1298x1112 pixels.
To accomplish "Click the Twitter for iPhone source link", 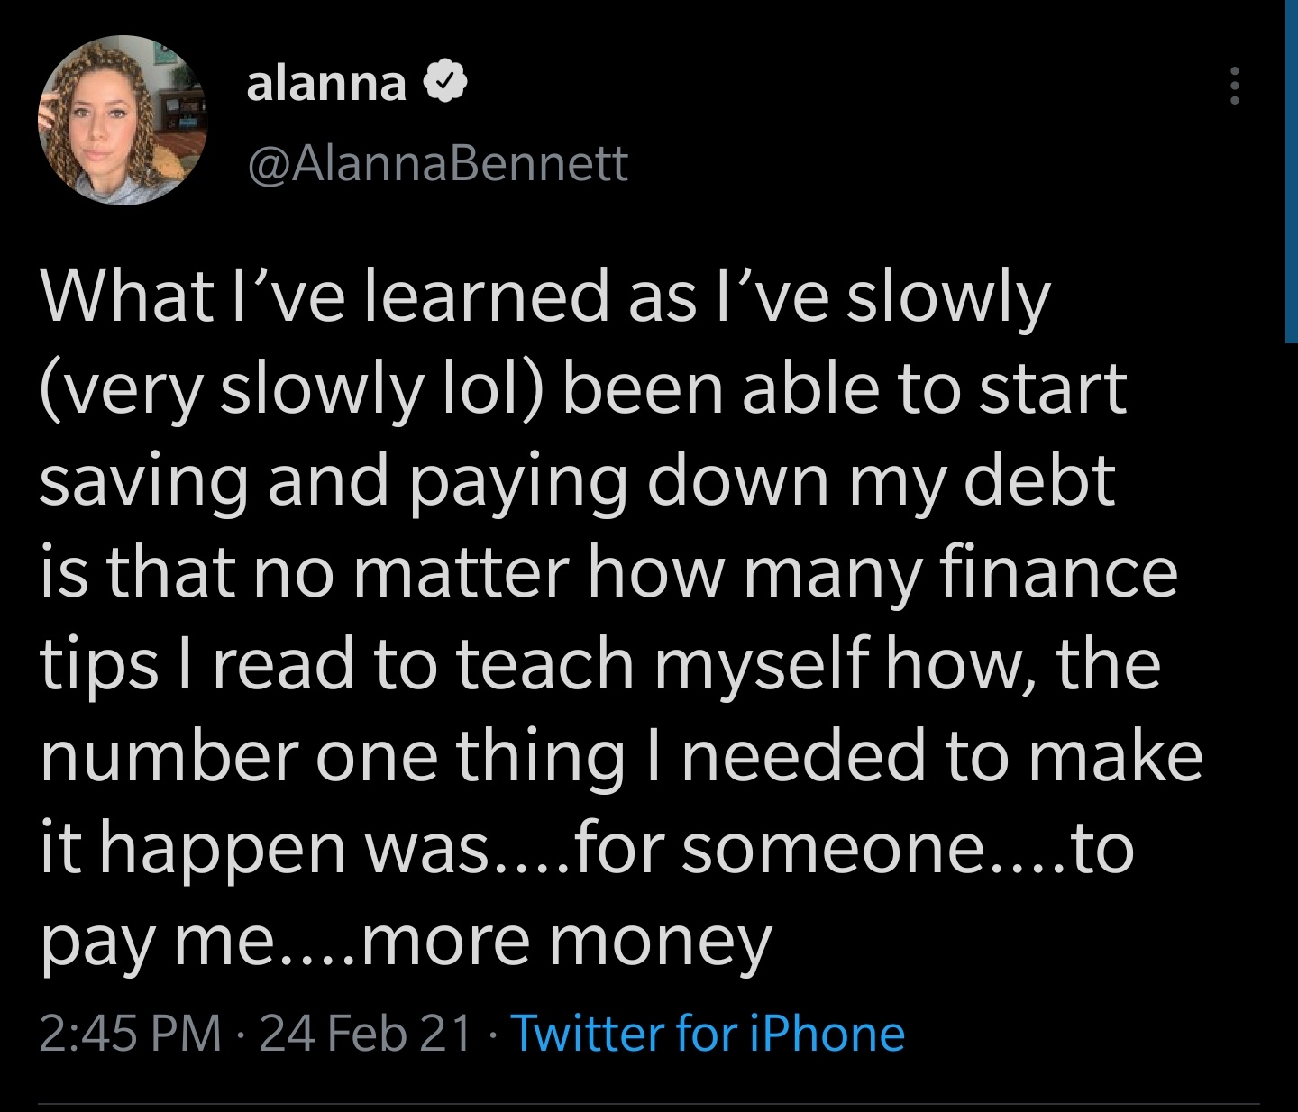I will coord(708,1033).
